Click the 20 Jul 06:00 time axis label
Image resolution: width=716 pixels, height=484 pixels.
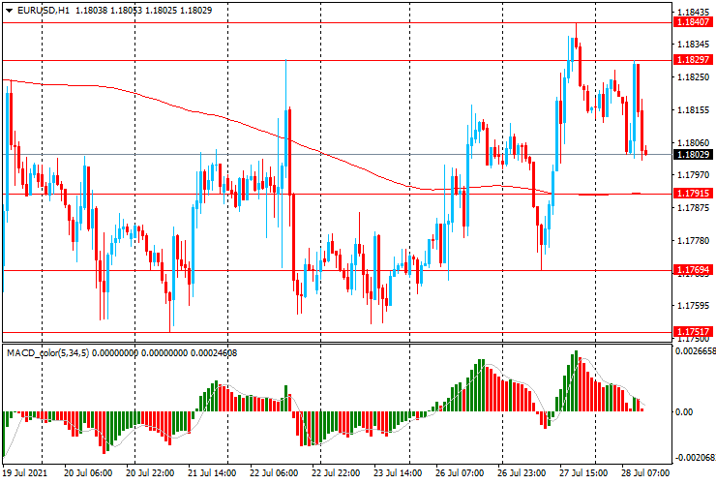point(88,472)
